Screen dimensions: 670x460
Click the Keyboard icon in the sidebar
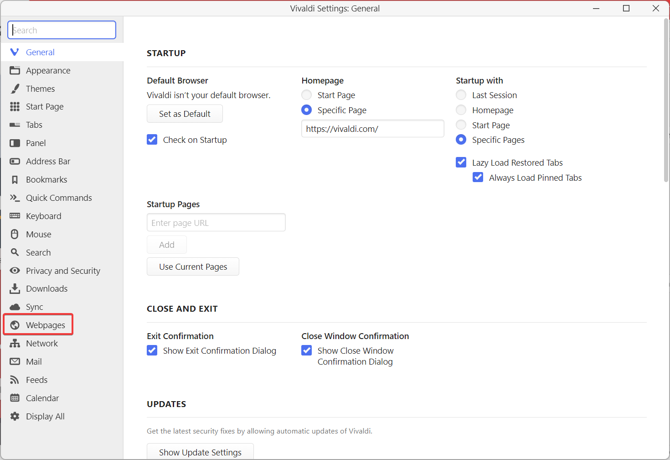[15, 216]
